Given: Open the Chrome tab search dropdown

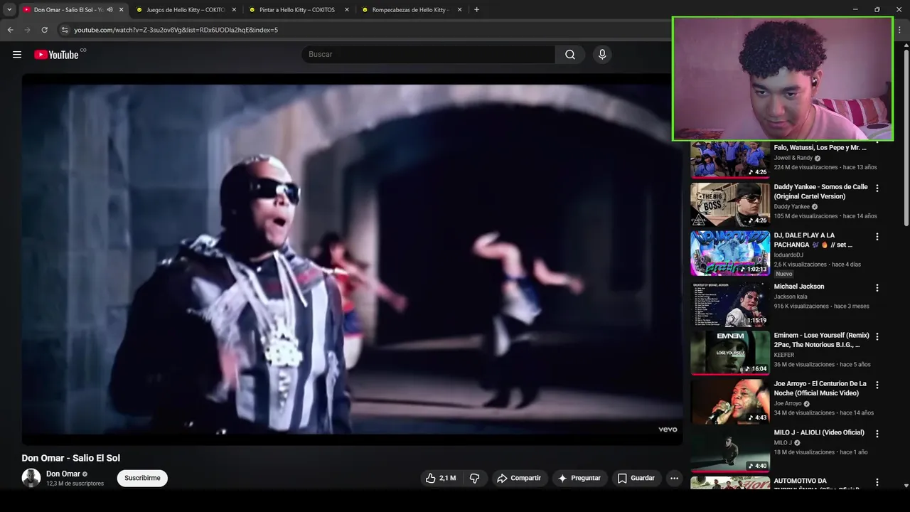Looking at the screenshot, I should 9,10.
